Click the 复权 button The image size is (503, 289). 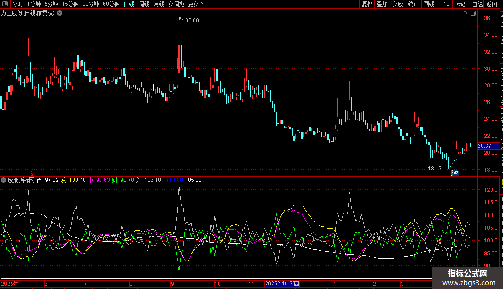pos(367,4)
